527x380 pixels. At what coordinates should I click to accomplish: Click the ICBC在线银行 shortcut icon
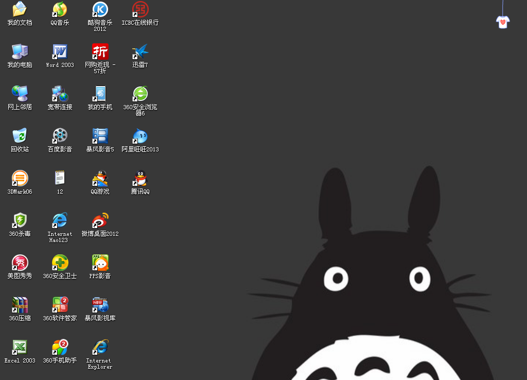pyautogui.click(x=140, y=9)
